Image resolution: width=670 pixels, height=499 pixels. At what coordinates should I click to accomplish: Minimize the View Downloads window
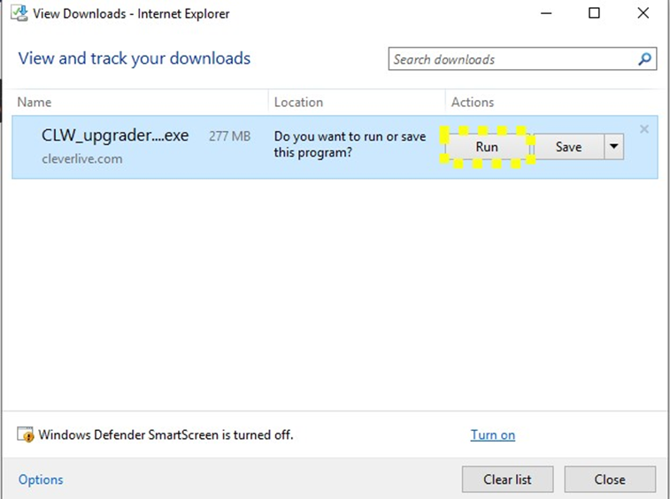pos(546,13)
